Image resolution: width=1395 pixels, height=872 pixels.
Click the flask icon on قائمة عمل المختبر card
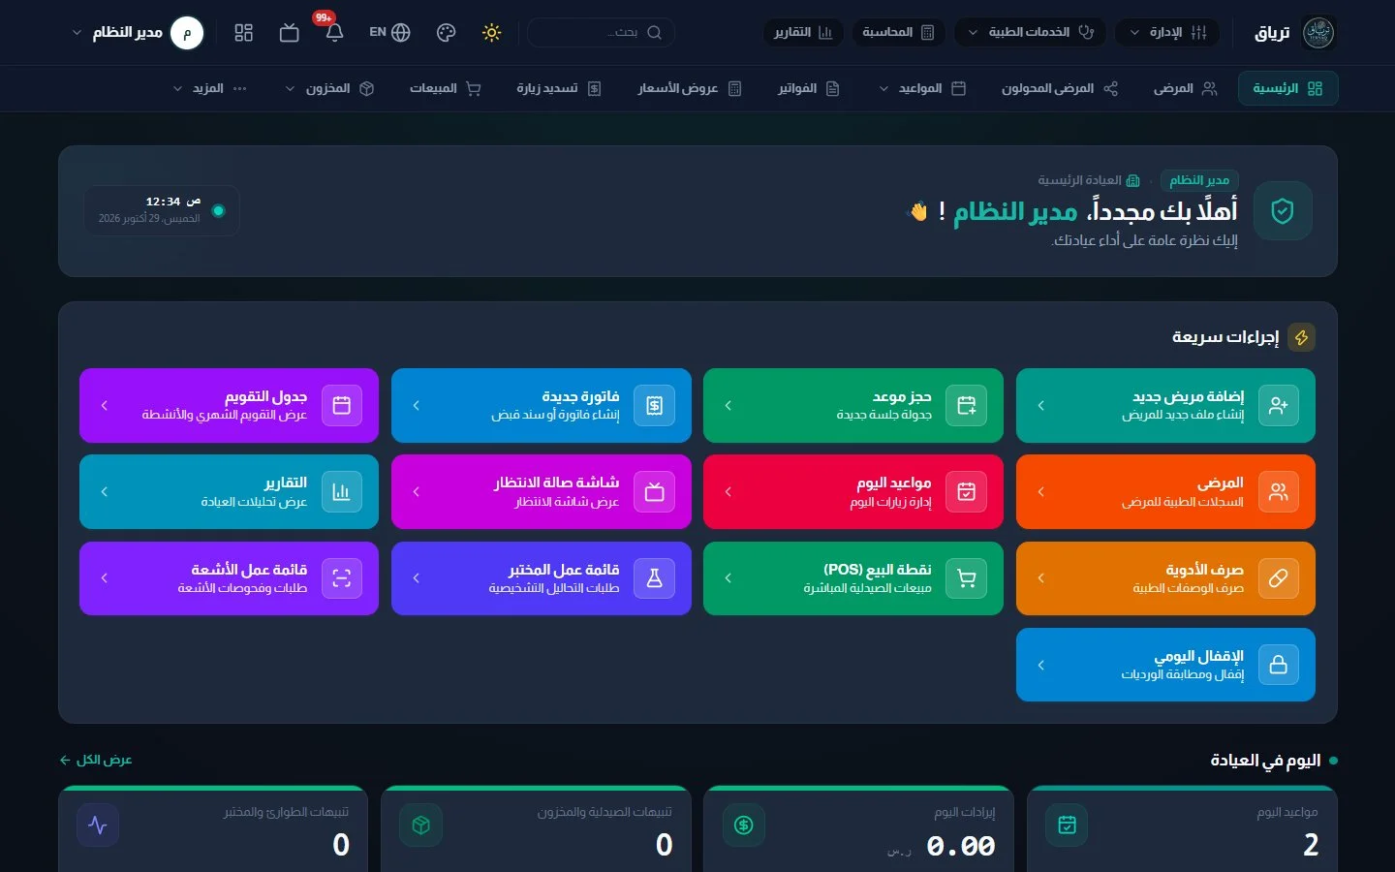654,578
